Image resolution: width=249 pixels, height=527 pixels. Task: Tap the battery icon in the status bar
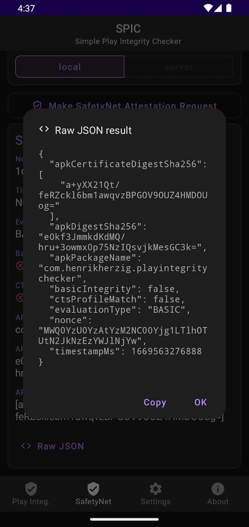(x=229, y=8)
